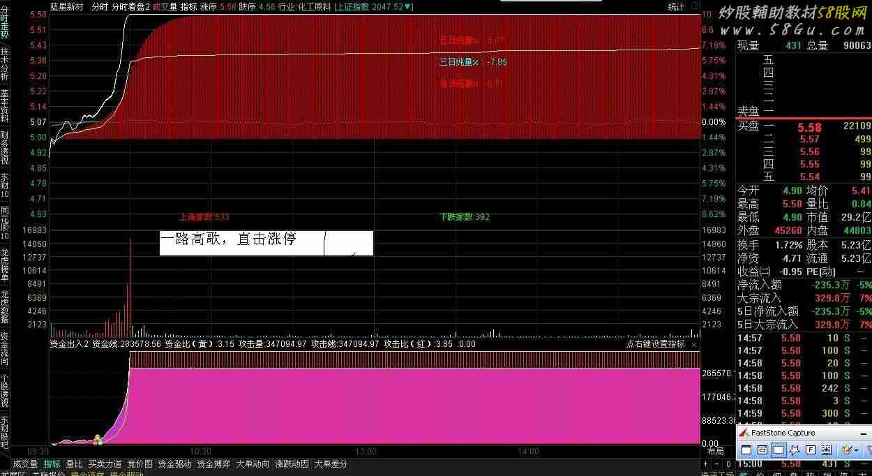Open 技术分析 sidebar tab
The height and width of the screenshot is (476, 872).
(x=5, y=65)
